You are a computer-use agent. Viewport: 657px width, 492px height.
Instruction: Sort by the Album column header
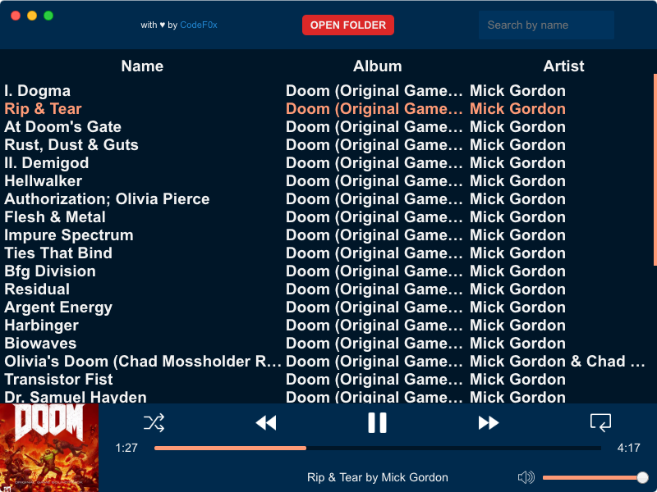(378, 66)
